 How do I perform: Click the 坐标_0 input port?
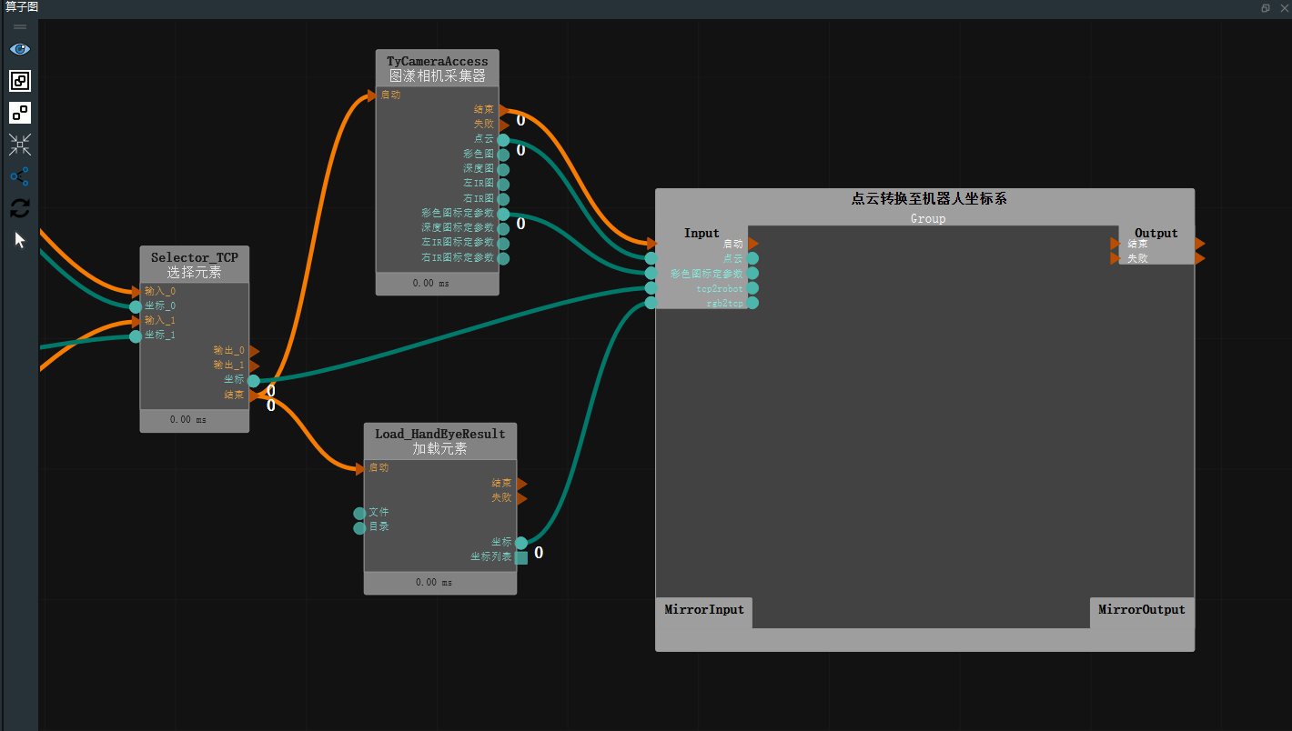136,306
